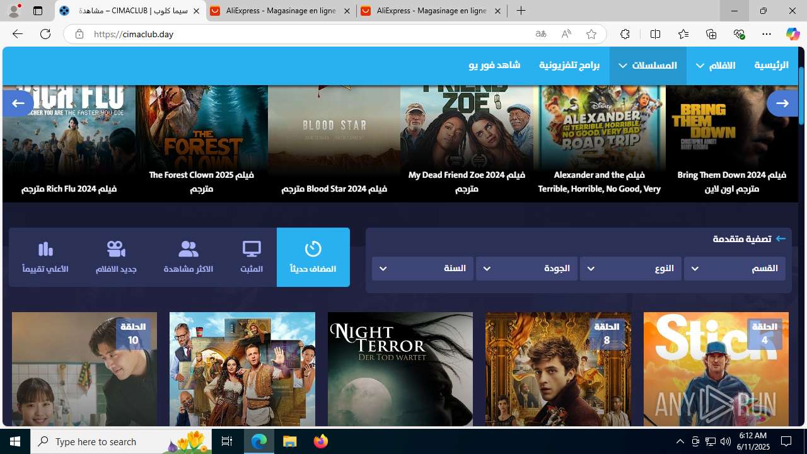Open Settings and more ellipsis
Image resolution: width=807 pixels, height=454 pixels.
[767, 34]
